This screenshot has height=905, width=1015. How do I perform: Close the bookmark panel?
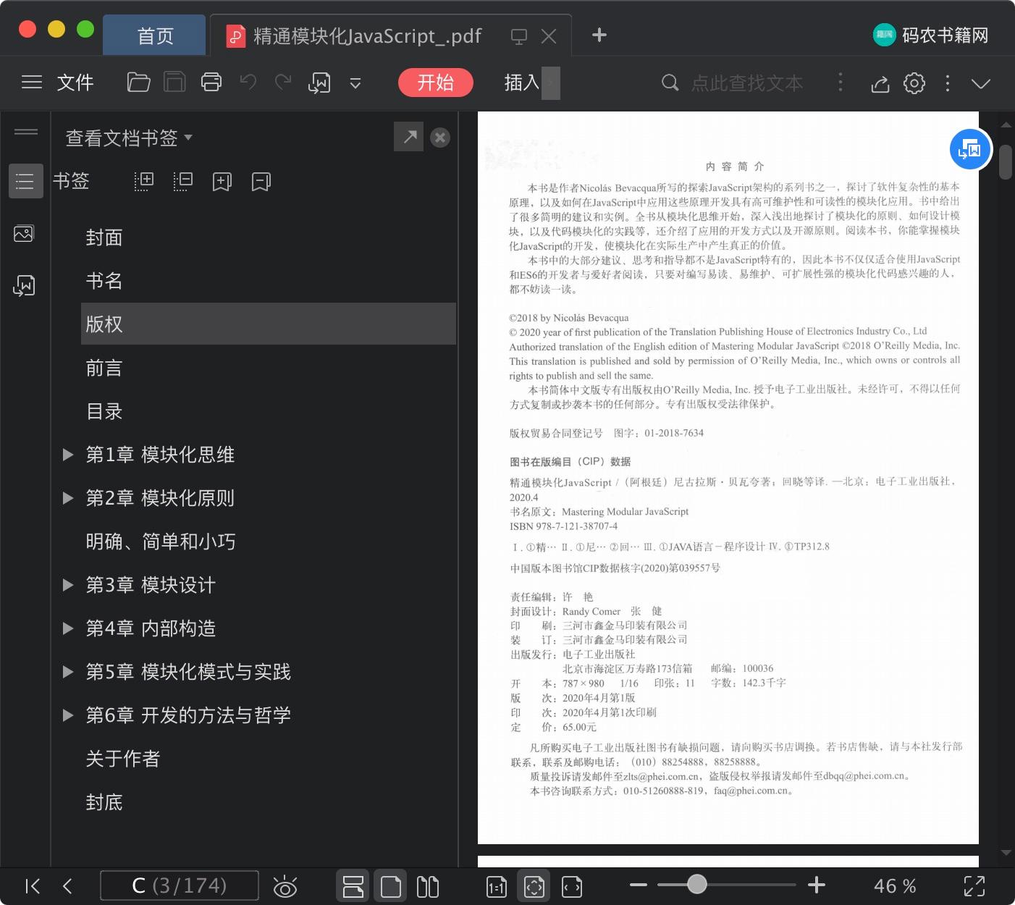pos(440,138)
